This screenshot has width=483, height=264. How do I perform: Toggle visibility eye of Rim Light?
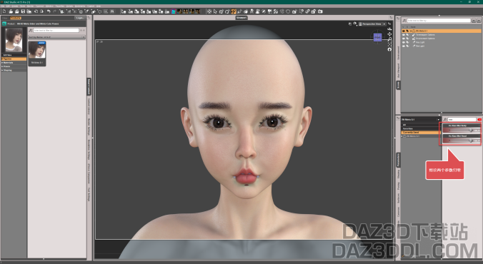tap(404, 46)
